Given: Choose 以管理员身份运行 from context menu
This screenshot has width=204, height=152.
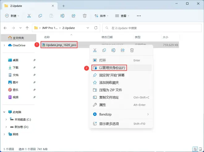Looking at the screenshot, I should [121, 68].
